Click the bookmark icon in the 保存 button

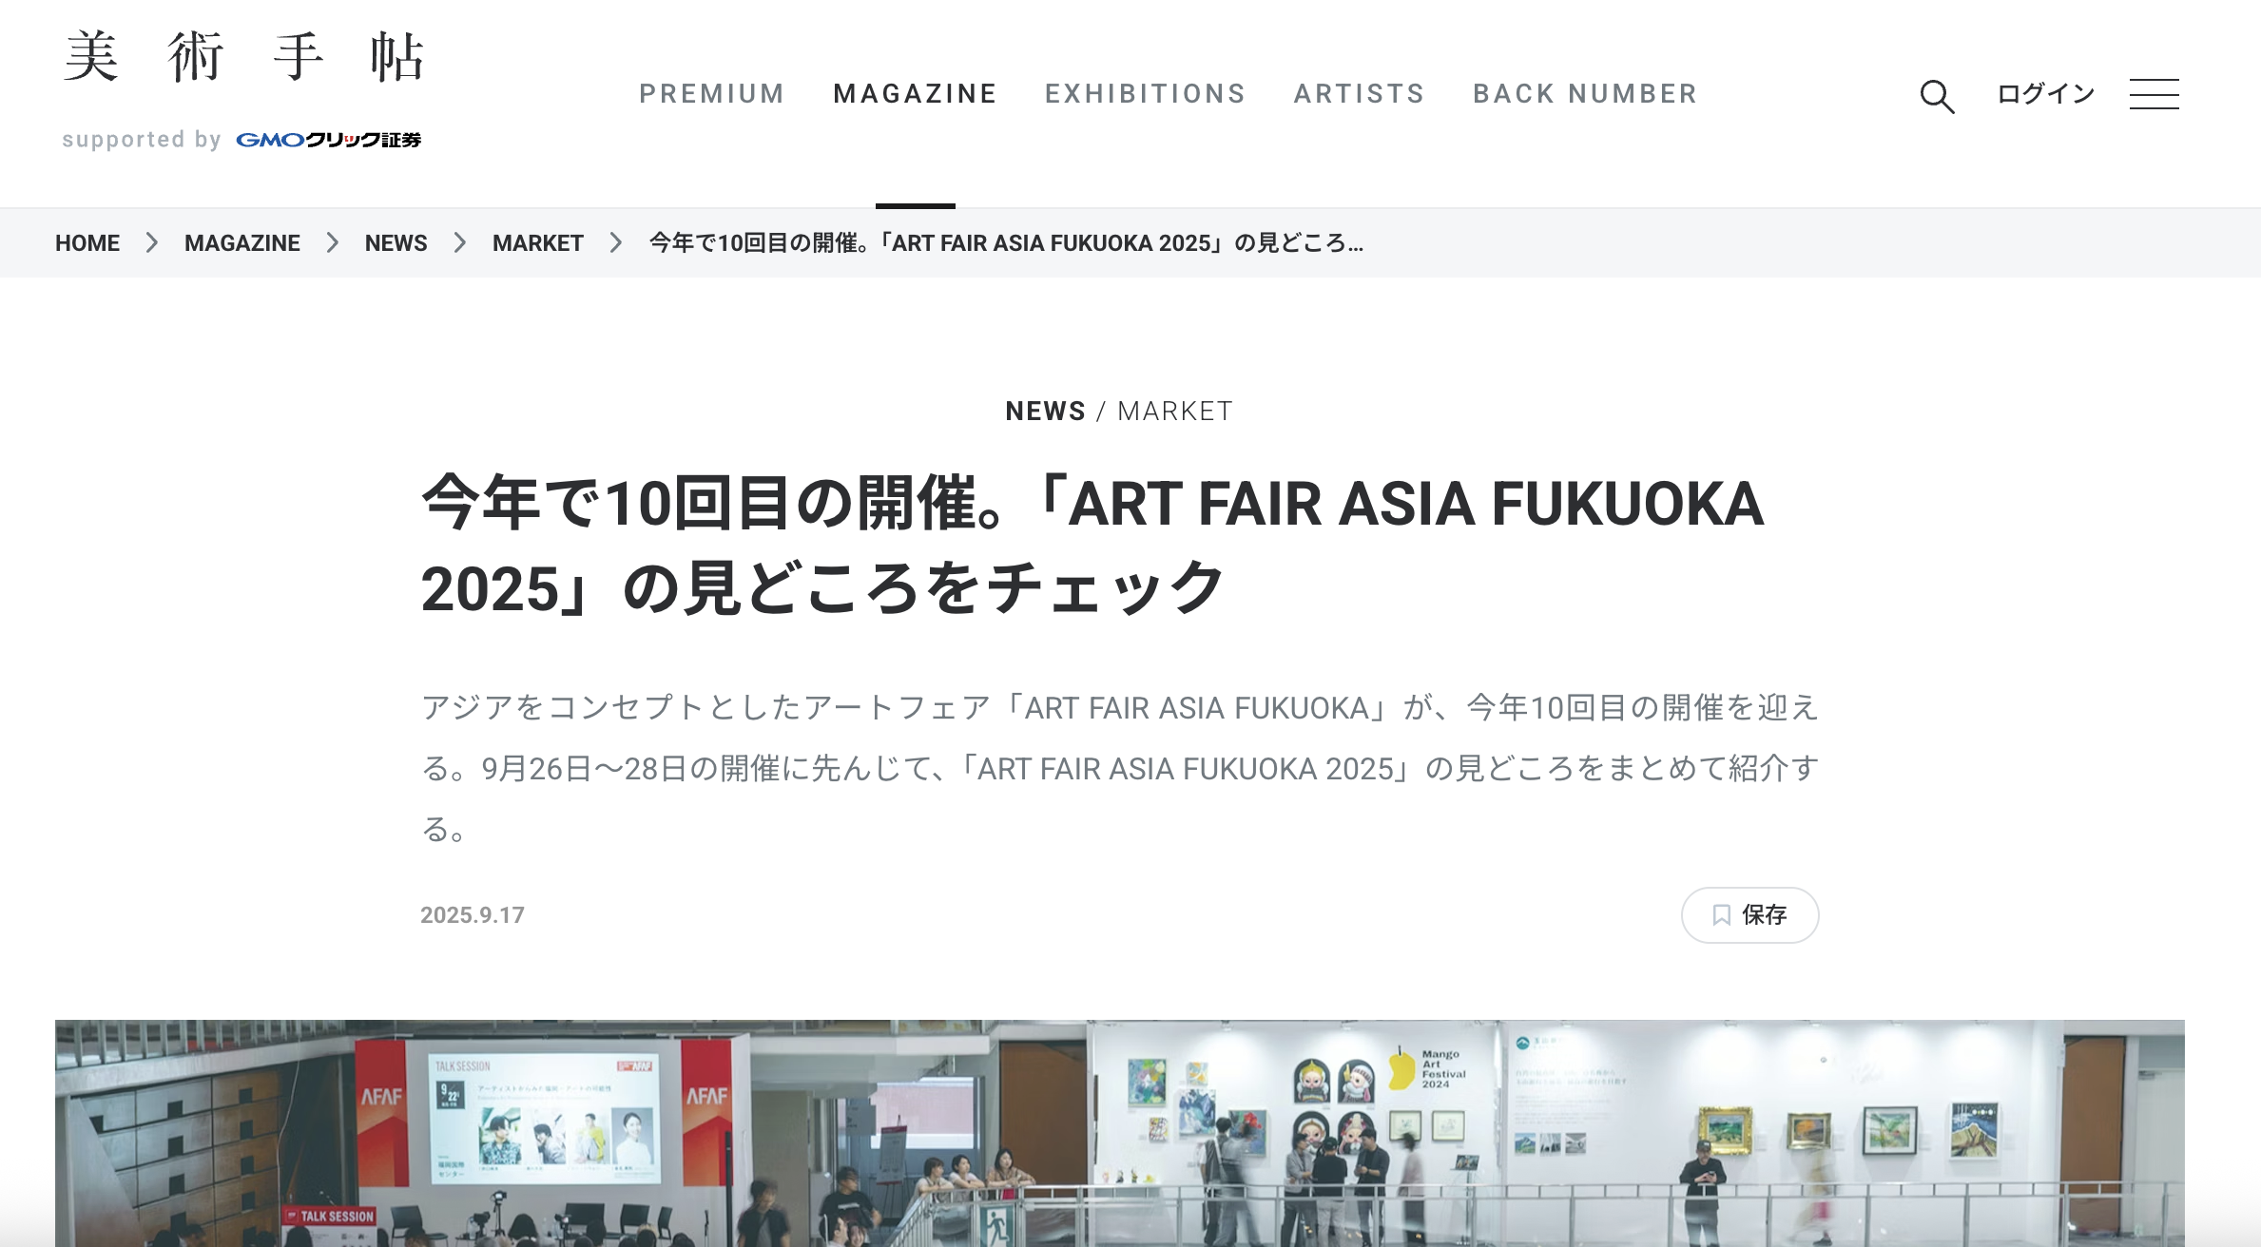pos(1721,914)
